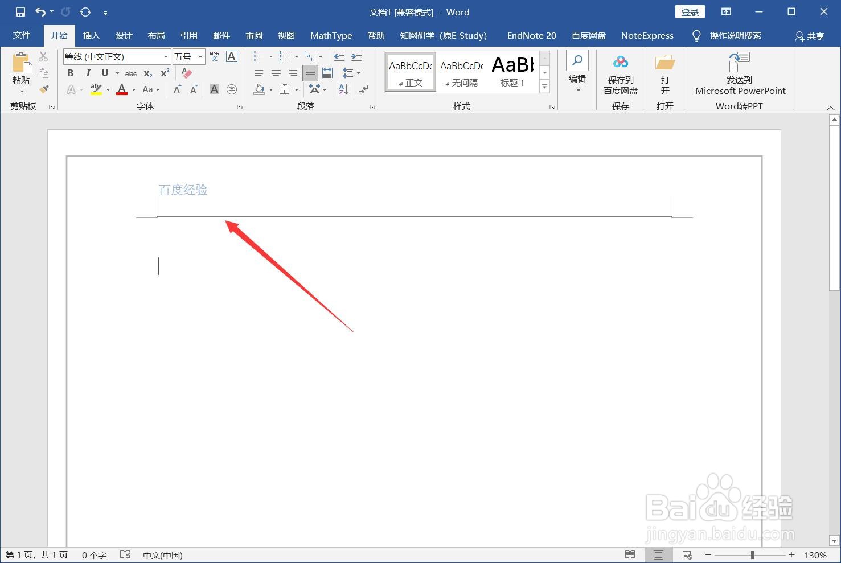Expand the numbering list dropdown arrow
841x563 pixels.
click(x=296, y=56)
